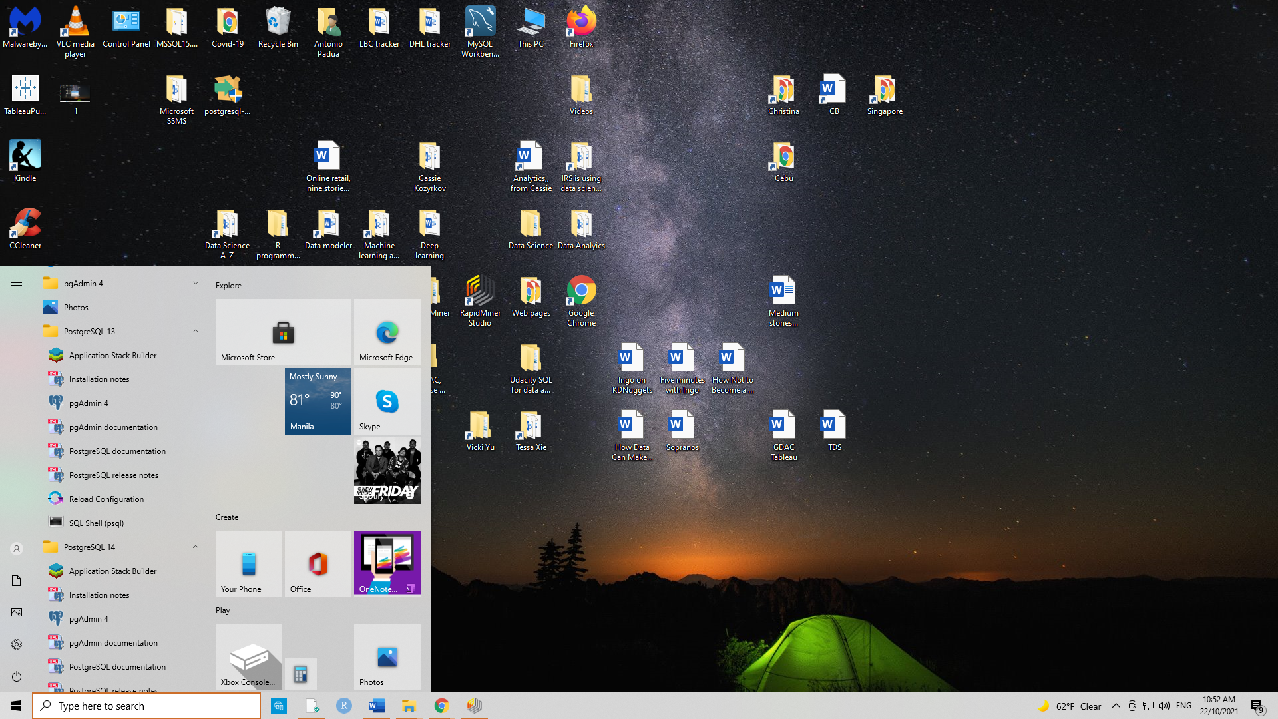1278x719 pixels.
Task: Open SQL Shell (psql) entry
Action: 97,523
